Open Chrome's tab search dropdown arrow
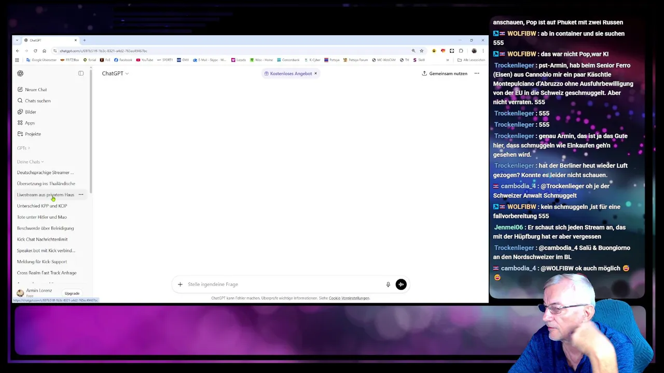 tap(17, 40)
